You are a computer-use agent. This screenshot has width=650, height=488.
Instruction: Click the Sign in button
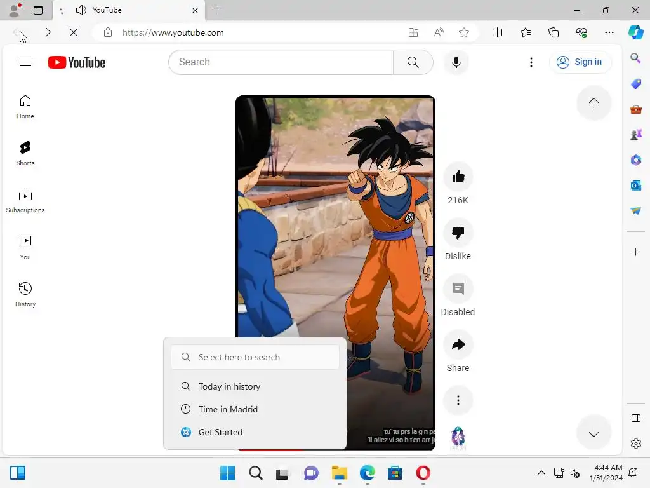[x=580, y=62]
